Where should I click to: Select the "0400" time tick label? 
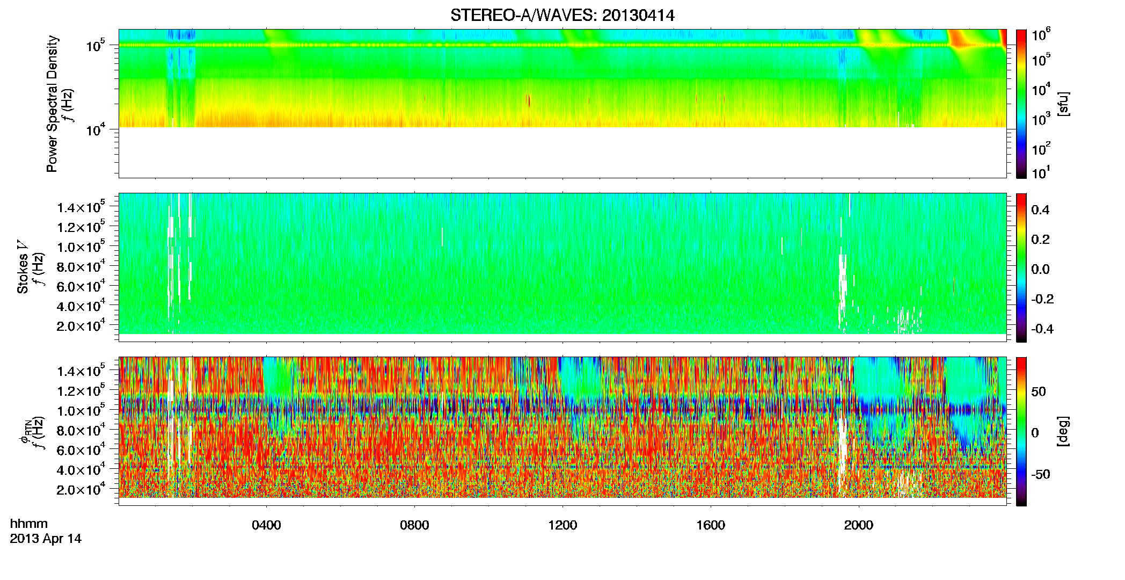pos(266,525)
